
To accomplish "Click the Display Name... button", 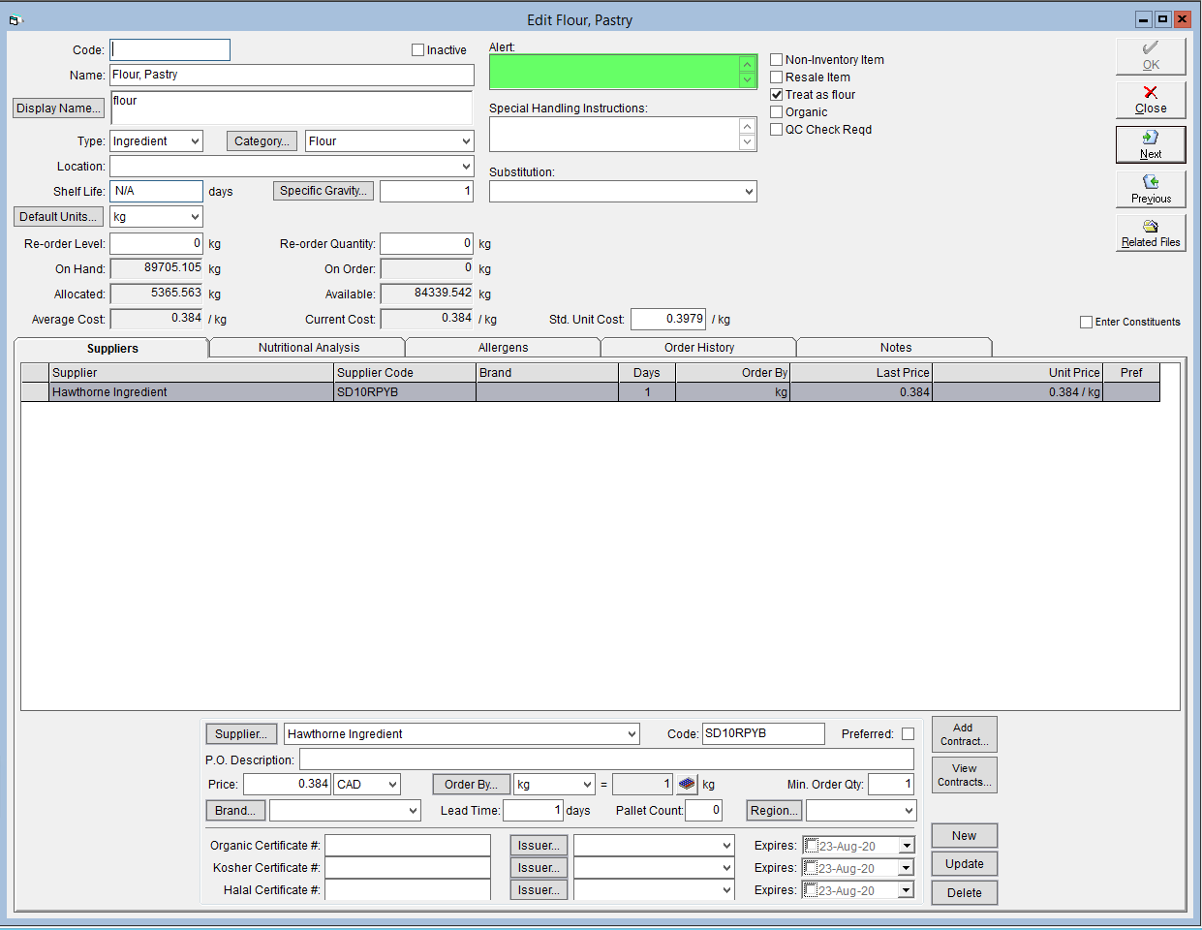I will click(x=58, y=108).
